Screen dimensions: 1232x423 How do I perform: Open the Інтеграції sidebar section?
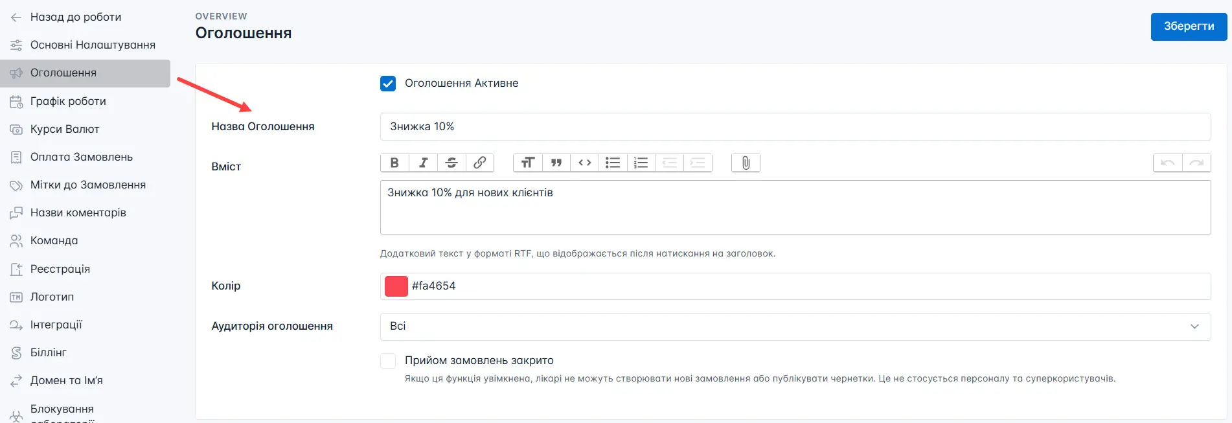point(56,325)
